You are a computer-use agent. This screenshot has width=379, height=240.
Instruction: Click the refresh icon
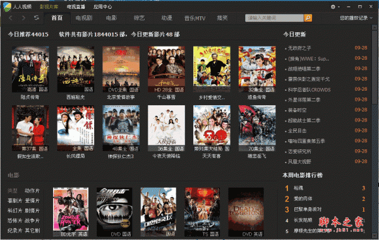(x=37, y=18)
